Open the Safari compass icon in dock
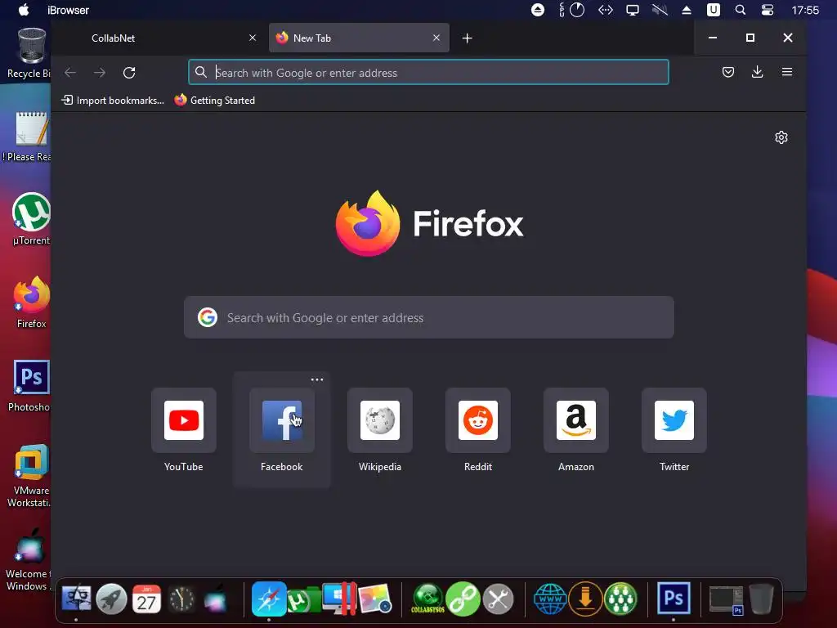Image resolution: width=837 pixels, height=628 pixels. (269, 599)
